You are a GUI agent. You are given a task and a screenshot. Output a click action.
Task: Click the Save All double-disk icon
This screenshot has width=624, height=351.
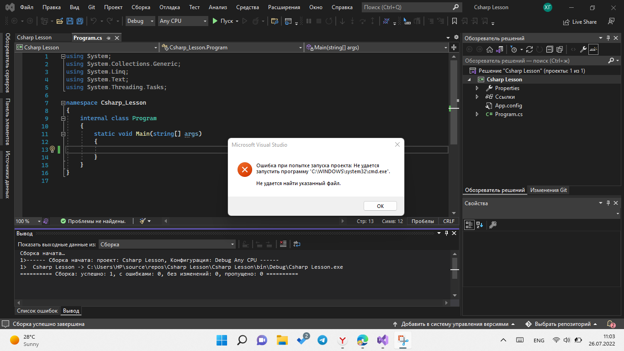point(80,21)
